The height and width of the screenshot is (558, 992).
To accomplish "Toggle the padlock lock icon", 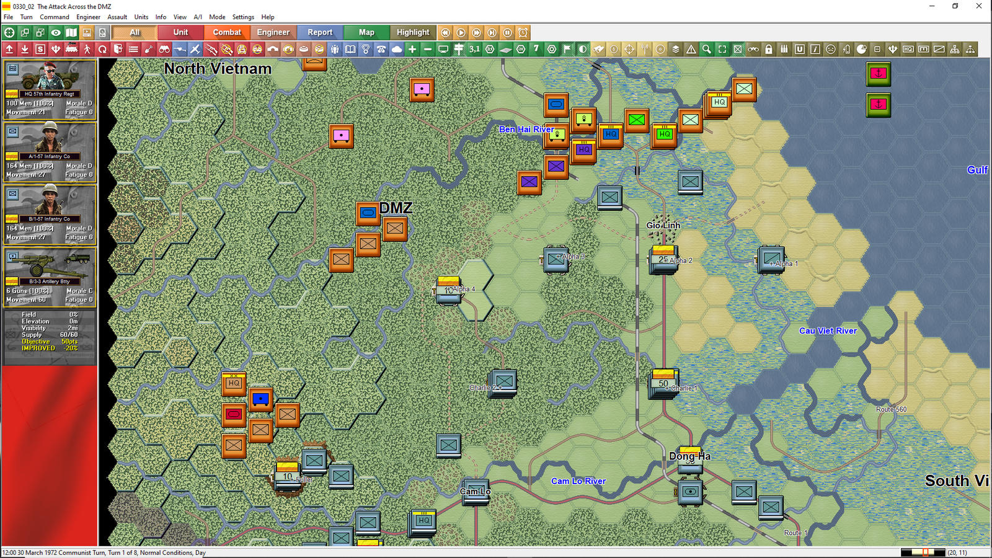I will pos(769,49).
